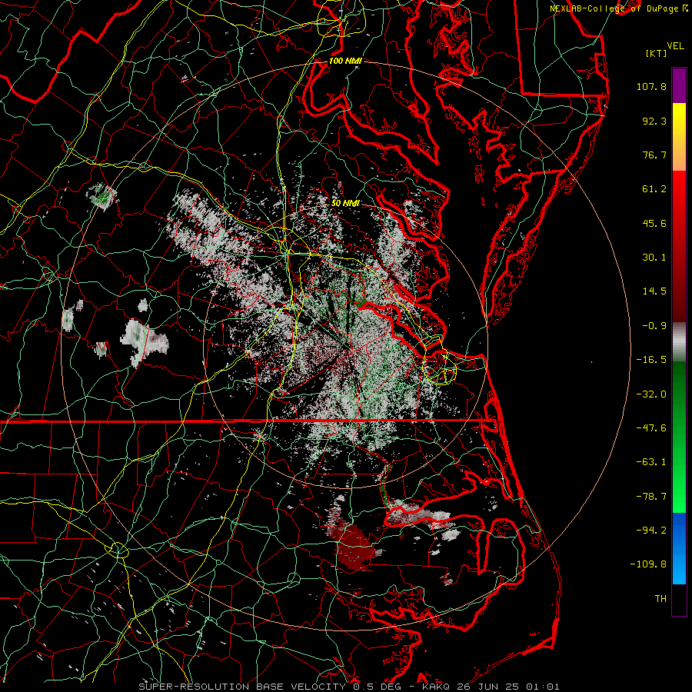Click the TH legend label
This screenshot has height=692, width=692.
(x=660, y=598)
